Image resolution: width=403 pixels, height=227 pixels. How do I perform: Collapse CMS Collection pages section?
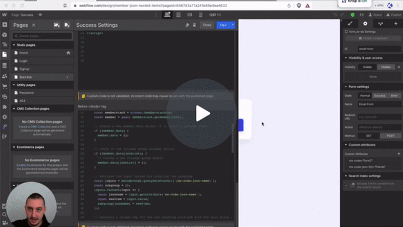coord(14,109)
